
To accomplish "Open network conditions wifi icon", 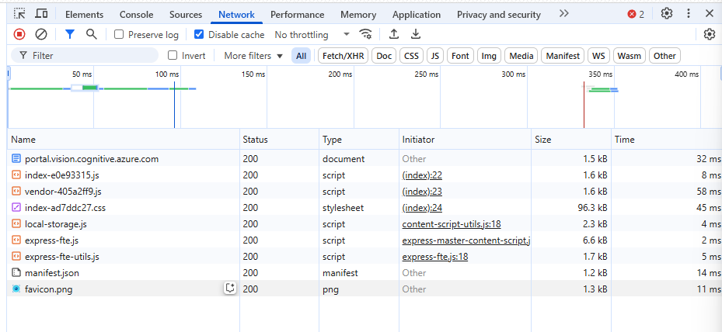I will pos(365,34).
